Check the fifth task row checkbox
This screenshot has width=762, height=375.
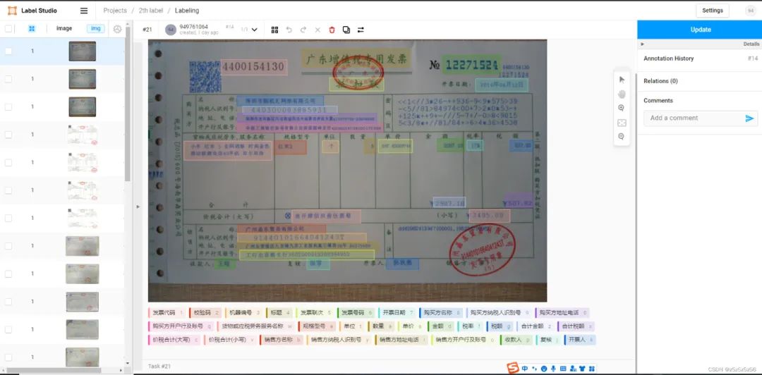(x=8, y=162)
